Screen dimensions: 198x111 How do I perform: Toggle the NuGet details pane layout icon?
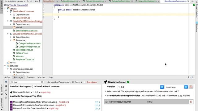pyautogui.click(x=6, y=90)
